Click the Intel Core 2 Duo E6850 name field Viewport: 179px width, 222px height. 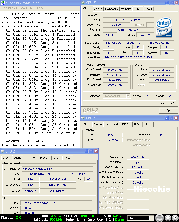(x=128, y=20)
